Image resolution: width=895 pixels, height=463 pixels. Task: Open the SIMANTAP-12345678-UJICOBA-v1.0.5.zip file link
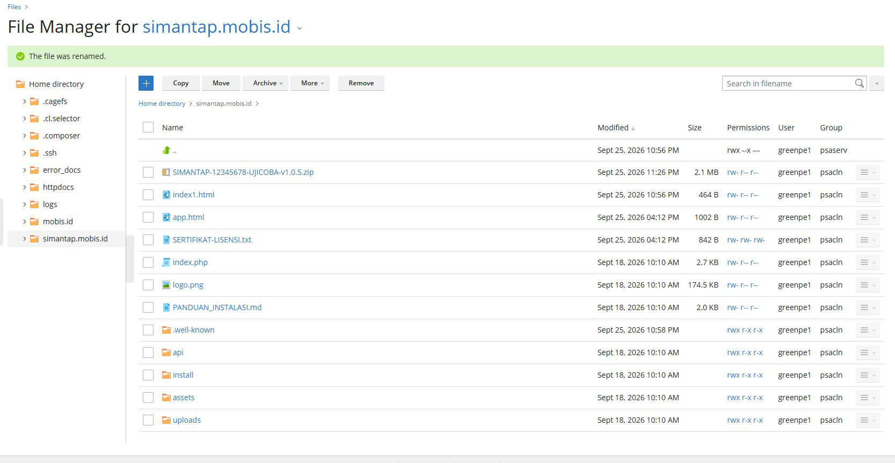[243, 172]
